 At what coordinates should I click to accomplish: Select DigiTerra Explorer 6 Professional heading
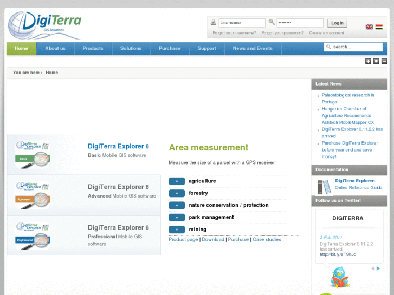[x=118, y=228]
